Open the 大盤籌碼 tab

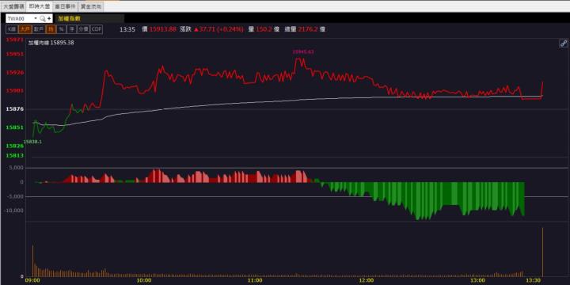pos(13,6)
